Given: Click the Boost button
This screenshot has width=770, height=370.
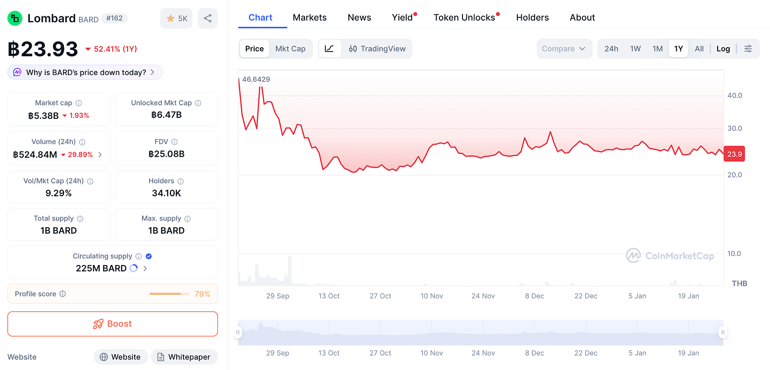Looking at the screenshot, I should click(x=113, y=324).
